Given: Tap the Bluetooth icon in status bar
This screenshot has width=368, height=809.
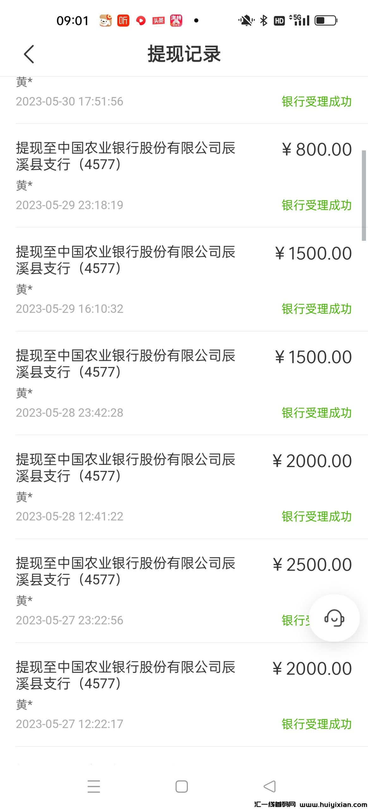Looking at the screenshot, I should [263, 21].
